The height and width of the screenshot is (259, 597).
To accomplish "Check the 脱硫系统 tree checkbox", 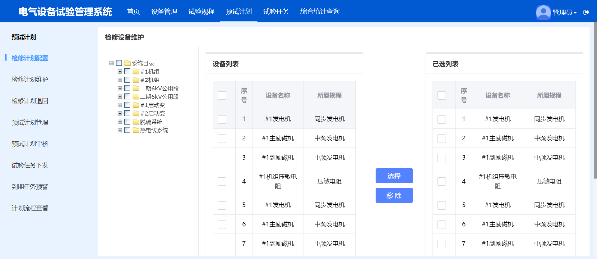I will click(x=127, y=122).
